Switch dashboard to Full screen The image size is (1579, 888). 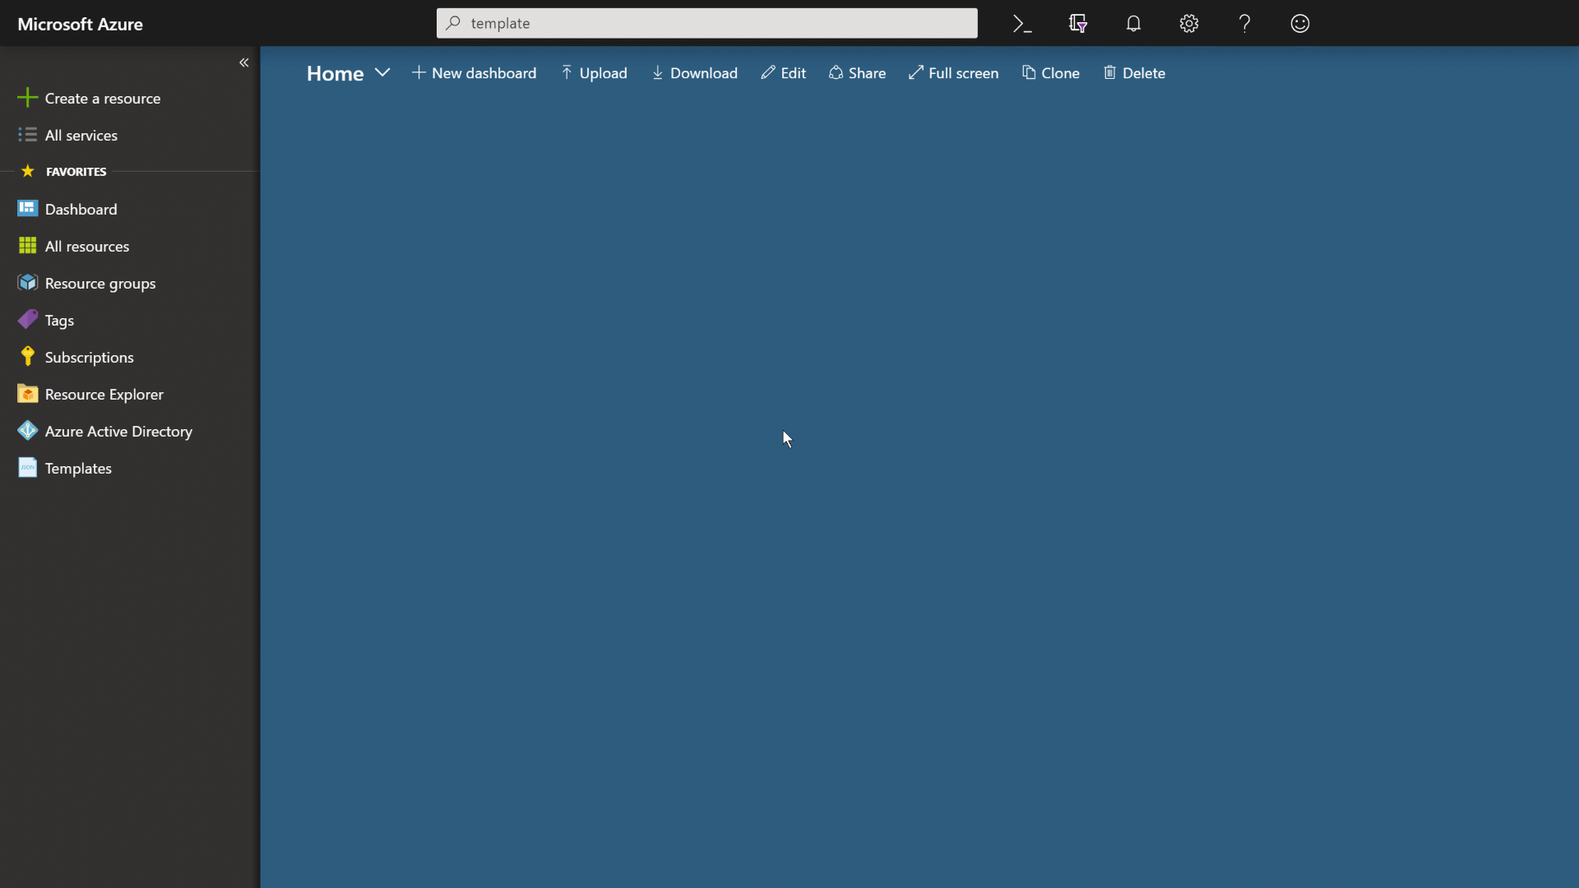tap(953, 73)
